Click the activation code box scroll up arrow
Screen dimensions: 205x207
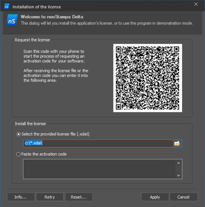pos(178,163)
